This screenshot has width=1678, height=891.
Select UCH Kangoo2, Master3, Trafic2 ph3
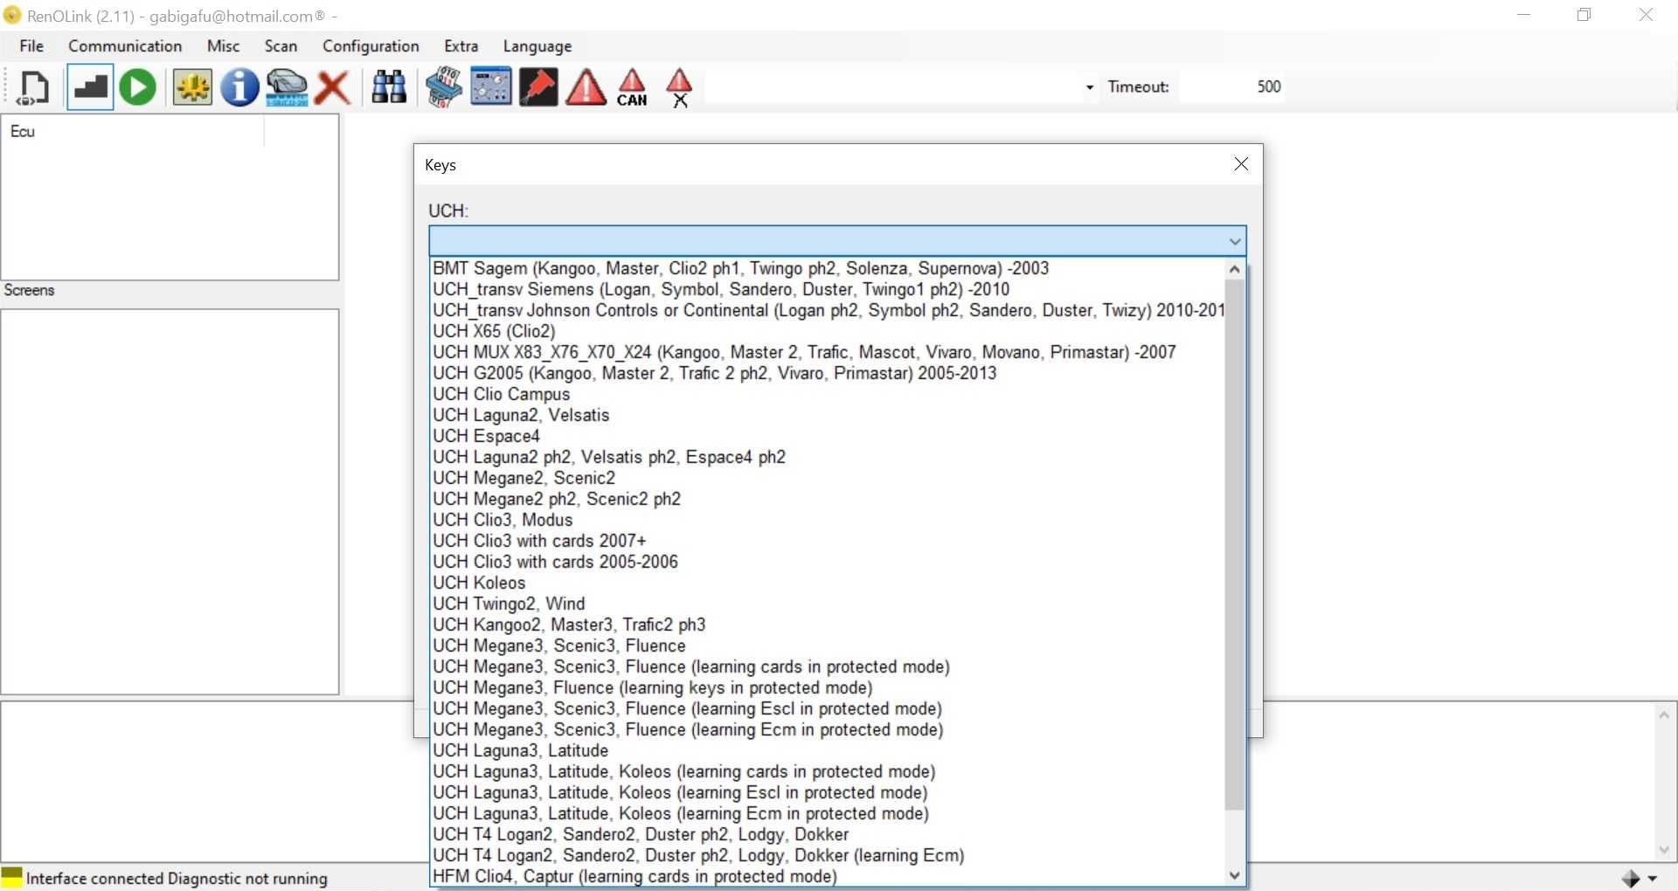(828, 625)
